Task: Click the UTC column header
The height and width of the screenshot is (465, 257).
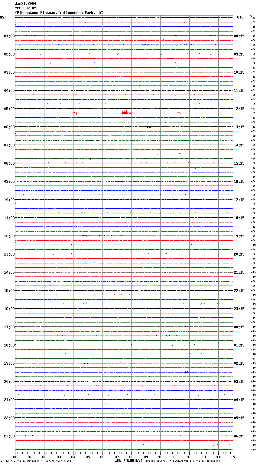Action: (240, 17)
